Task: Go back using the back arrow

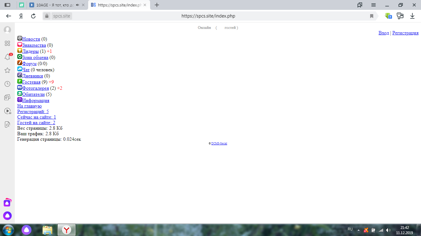Action: (9, 16)
